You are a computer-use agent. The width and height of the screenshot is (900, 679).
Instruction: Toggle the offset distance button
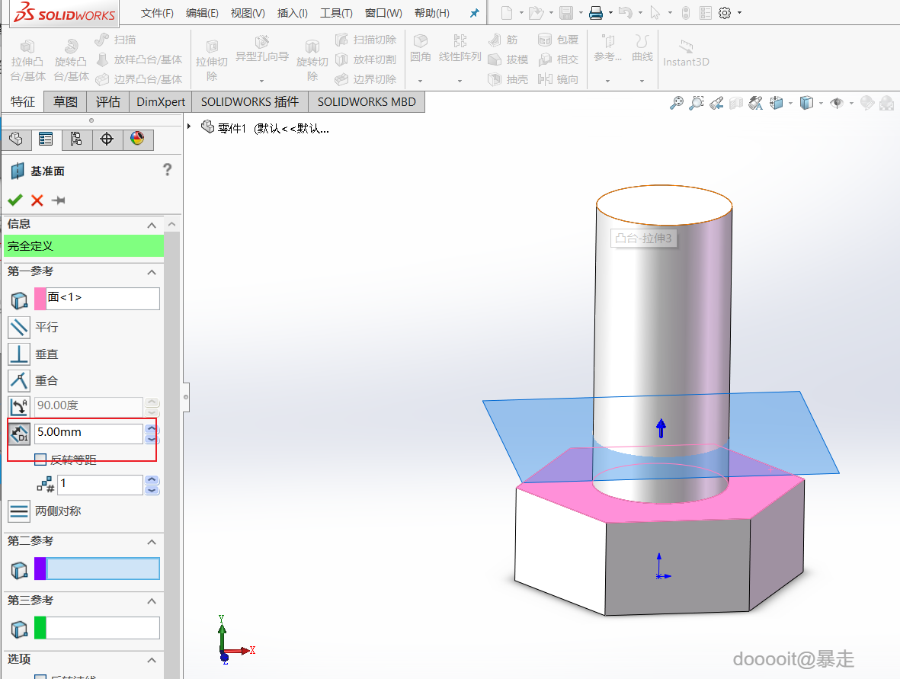(x=19, y=434)
